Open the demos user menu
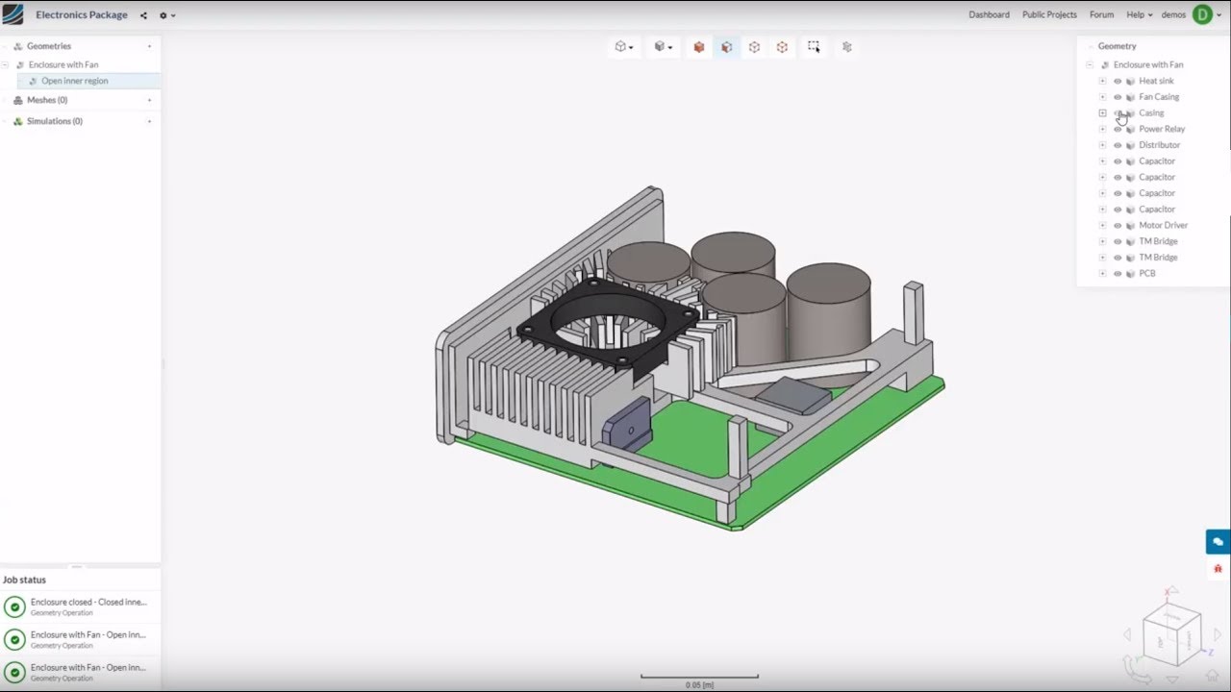Image resolution: width=1231 pixels, height=692 pixels. pos(1173,15)
